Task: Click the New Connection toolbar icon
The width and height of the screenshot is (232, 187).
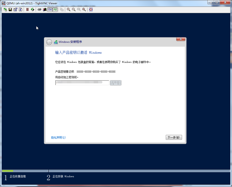Action: click(5, 10)
